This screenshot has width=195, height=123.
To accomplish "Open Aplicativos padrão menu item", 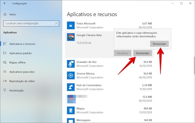I will (20, 53).
